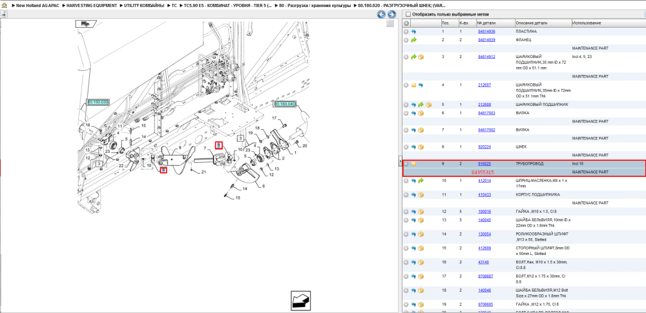Image resolution: width=646 pixels, height=313 pixels.
Task: Click the grey square button above the diagram
Action: pyautogui.click(x=390, y=24)
